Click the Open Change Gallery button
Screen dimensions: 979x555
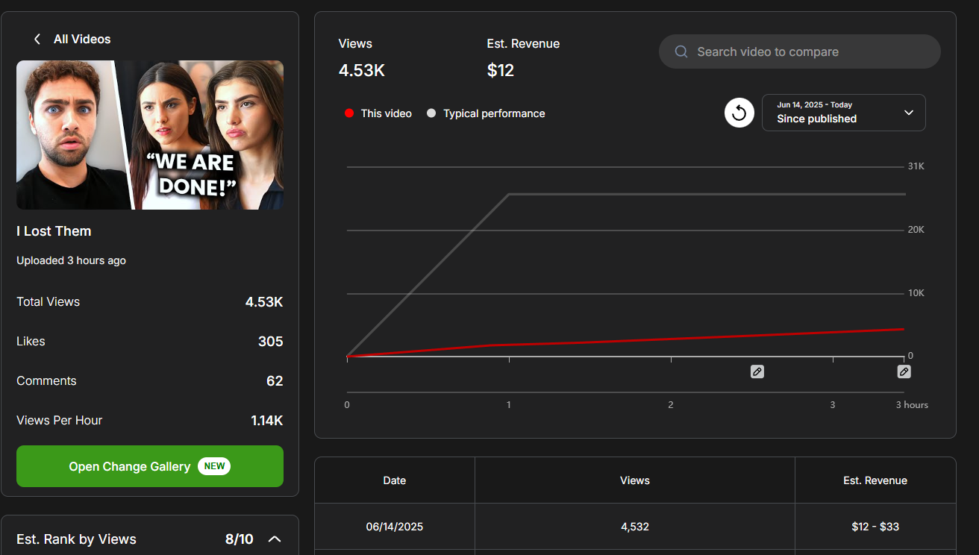(150, 466)
